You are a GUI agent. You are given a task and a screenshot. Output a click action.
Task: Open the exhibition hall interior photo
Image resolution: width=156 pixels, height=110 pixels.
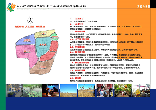(14, 91)
